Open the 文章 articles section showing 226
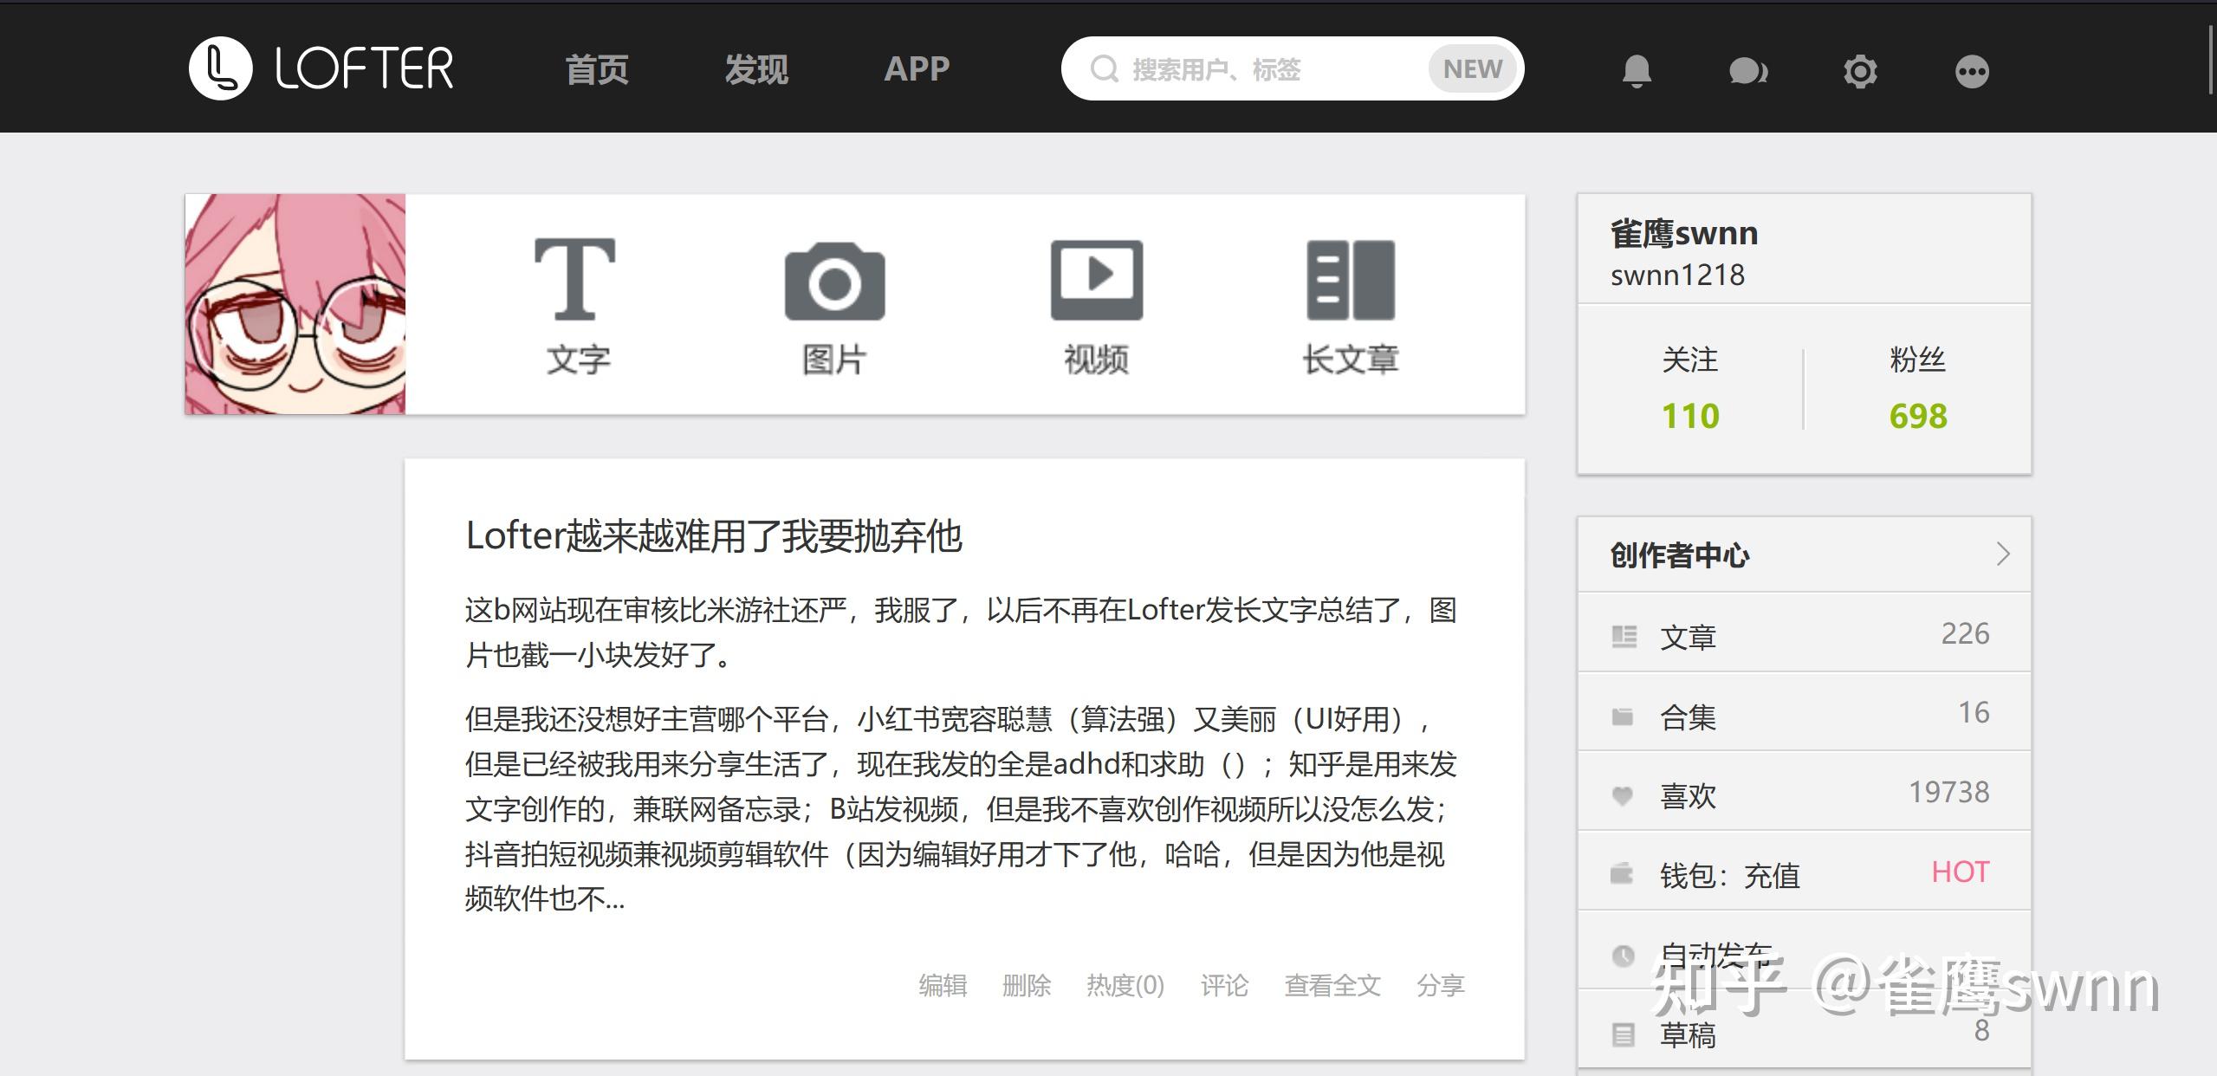The image size is (2217, 1076). (1802, 634)
